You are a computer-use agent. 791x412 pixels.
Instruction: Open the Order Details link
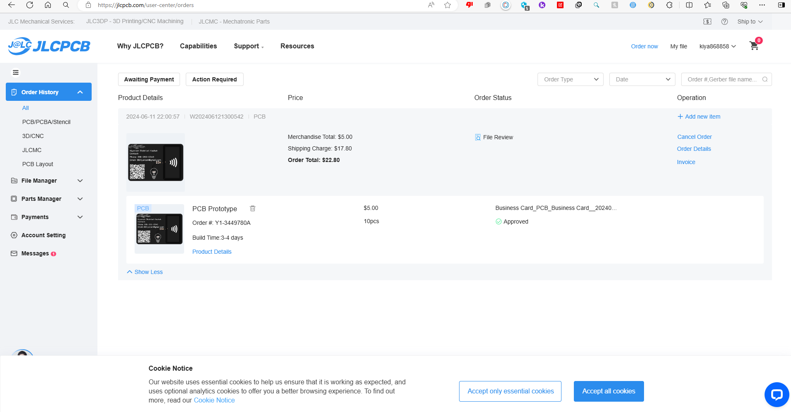(x=694, y=149)
